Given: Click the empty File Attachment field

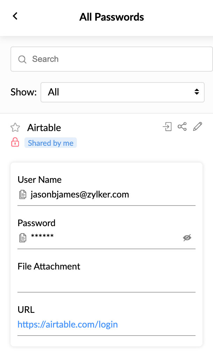Looking at the screenshot, I should point(106,282).
